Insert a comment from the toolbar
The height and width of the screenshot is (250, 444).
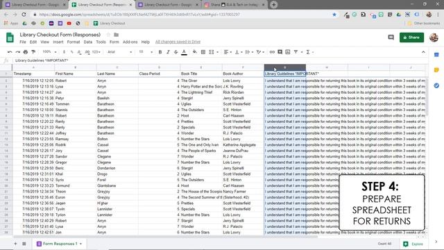click(x=280, y=52)
